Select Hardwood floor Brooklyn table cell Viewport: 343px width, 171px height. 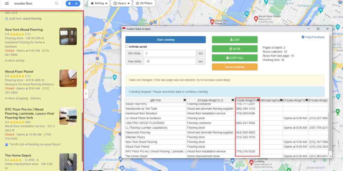pyautogui.click(x=156, y=113)
